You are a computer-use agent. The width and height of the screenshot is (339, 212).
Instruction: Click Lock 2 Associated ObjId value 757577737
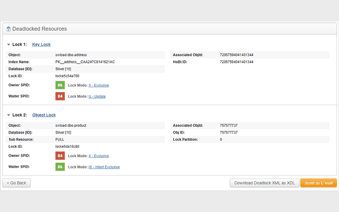coord(229,126)
